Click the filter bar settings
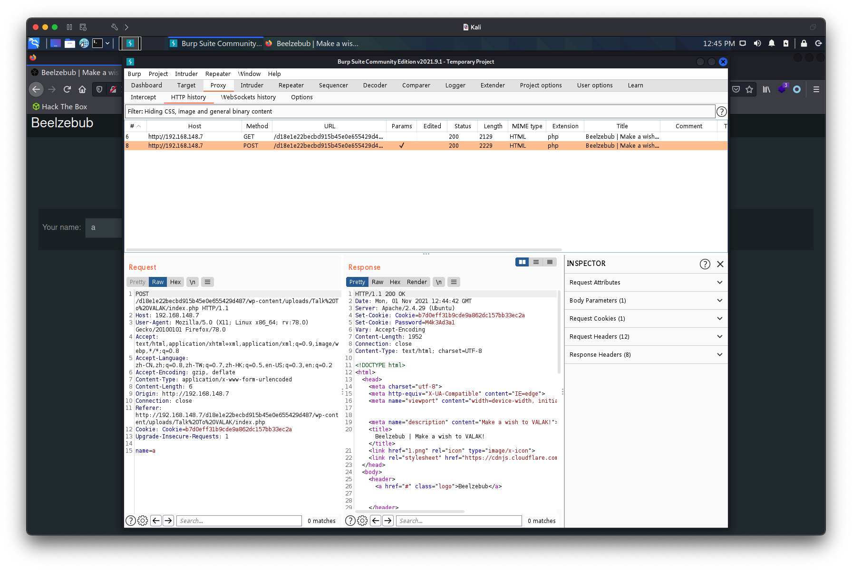Viewport: 852px width, 570px height. (x=420, y=112)
